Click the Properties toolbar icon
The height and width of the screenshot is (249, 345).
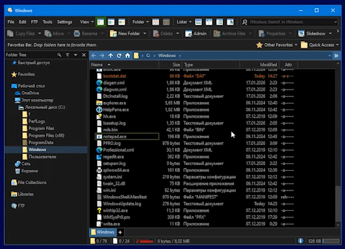[x=262, y=34]
